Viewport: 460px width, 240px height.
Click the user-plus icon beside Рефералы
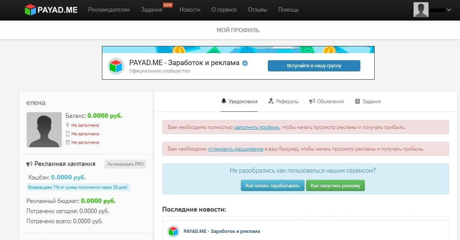[x=271, y=101]
